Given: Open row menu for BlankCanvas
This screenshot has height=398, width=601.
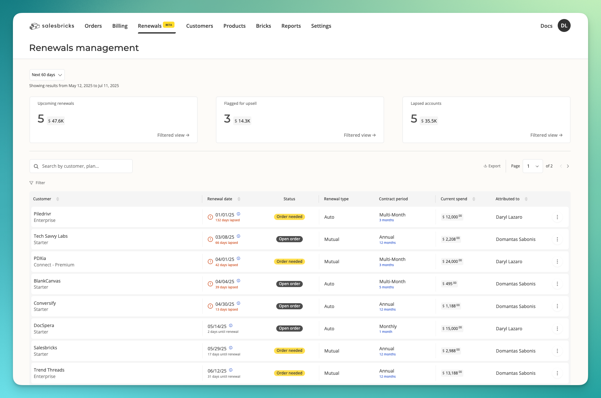Looking at the screenshot, I should [x=557, y=284].
